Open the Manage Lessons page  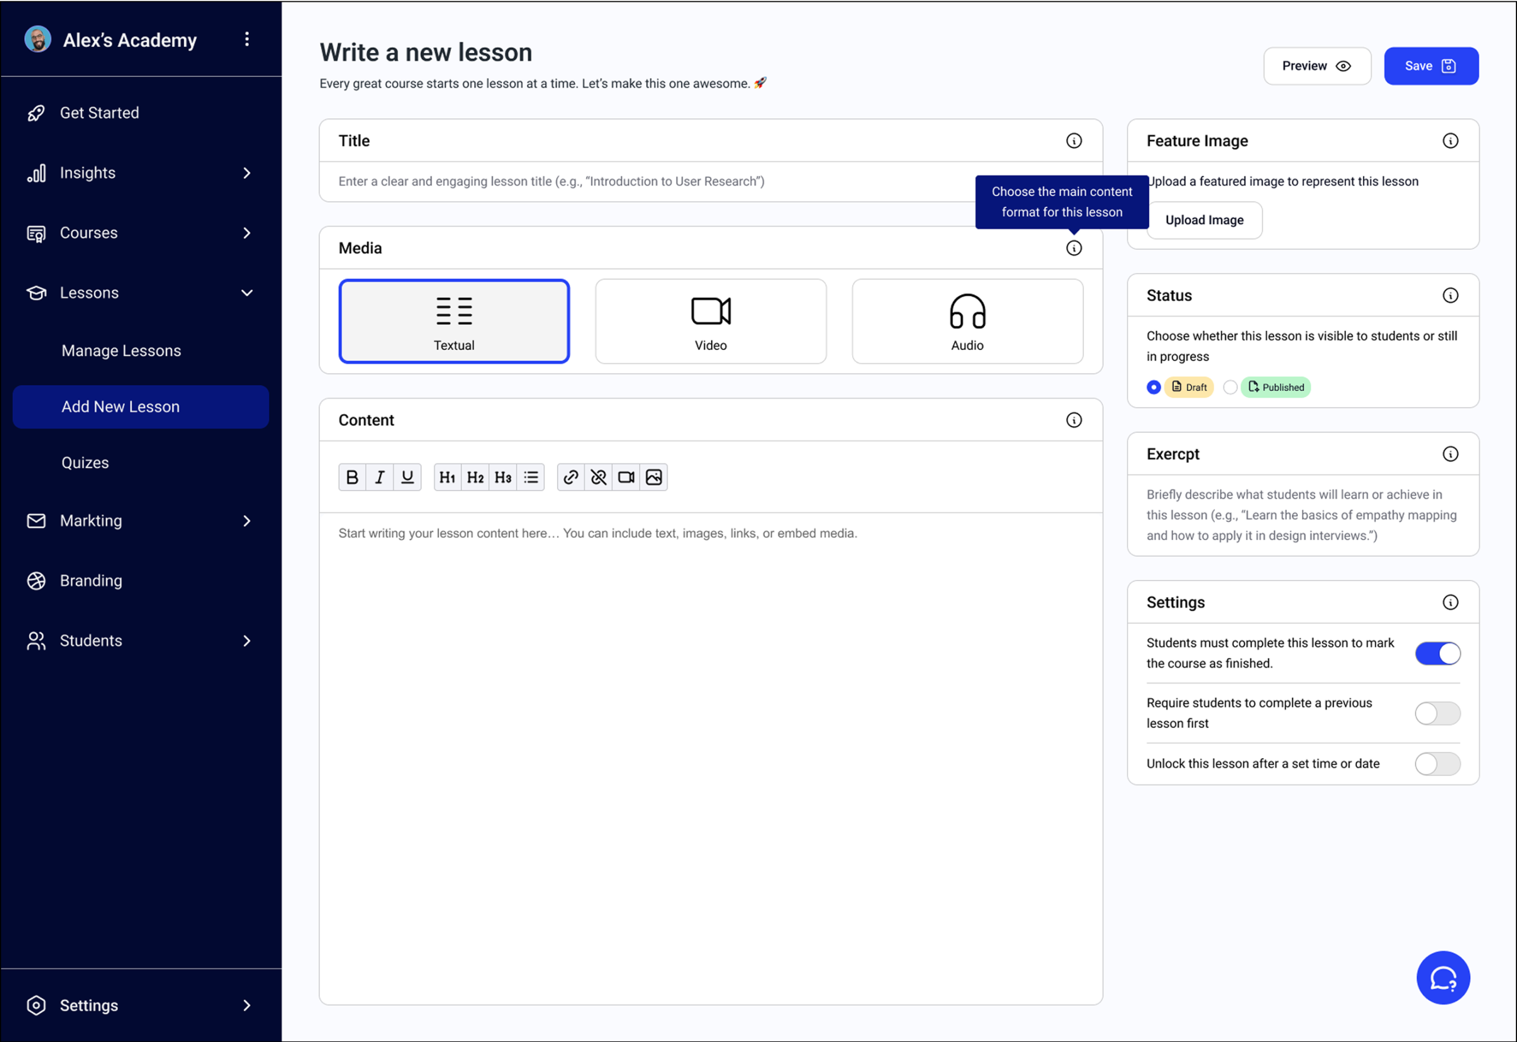pos(121,351)
